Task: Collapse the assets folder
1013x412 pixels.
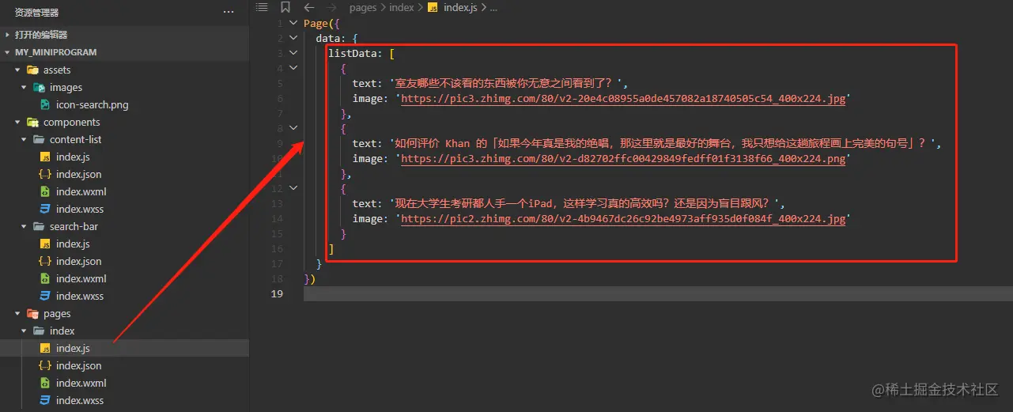Action: (x=17, y=70)
